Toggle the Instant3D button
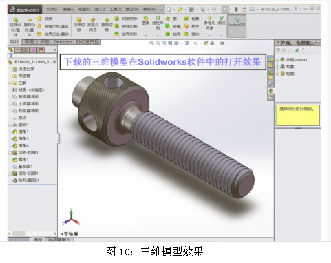Viewport: 331px width, 263px height. point(237,25)
